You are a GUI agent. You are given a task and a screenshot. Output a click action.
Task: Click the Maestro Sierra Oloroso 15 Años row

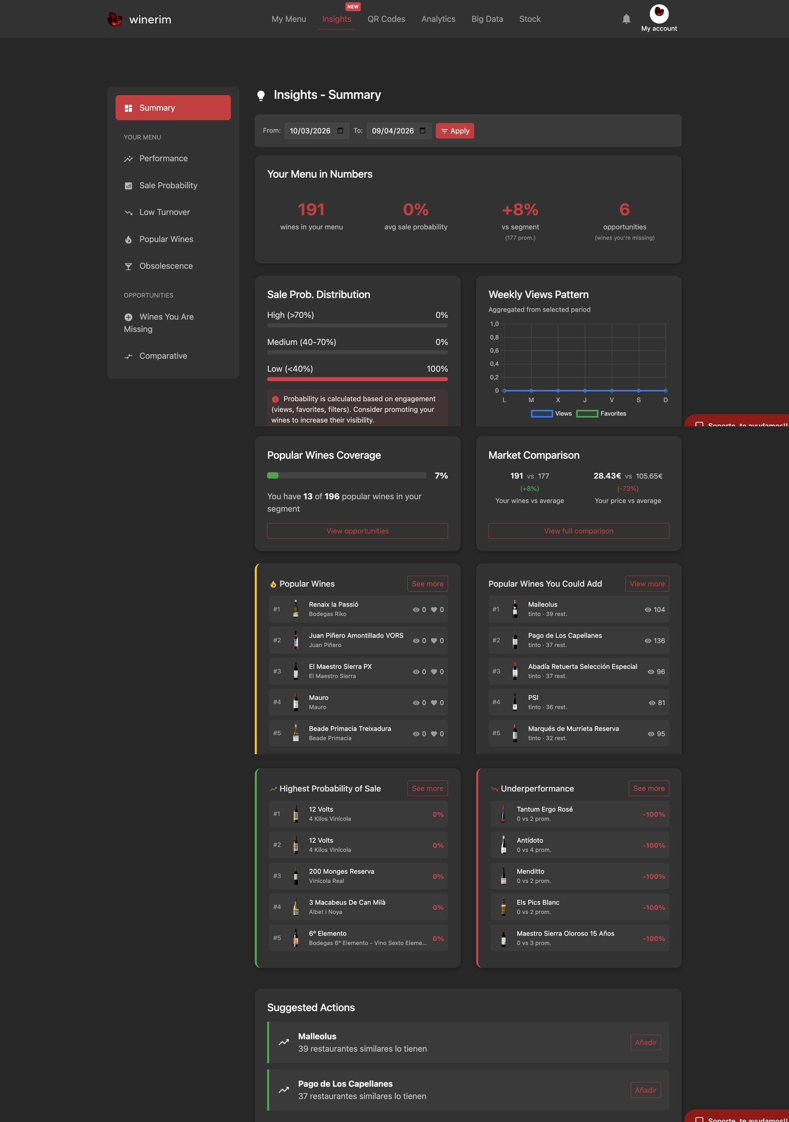(x=580, y=938)
